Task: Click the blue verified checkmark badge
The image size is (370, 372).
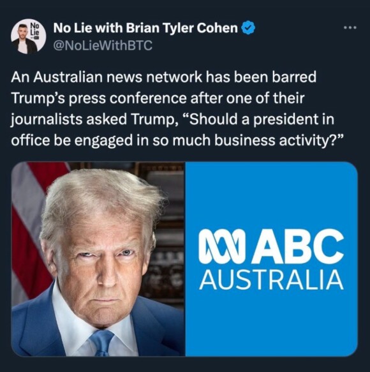Action: pyautogui.click(x=248, y=28)
